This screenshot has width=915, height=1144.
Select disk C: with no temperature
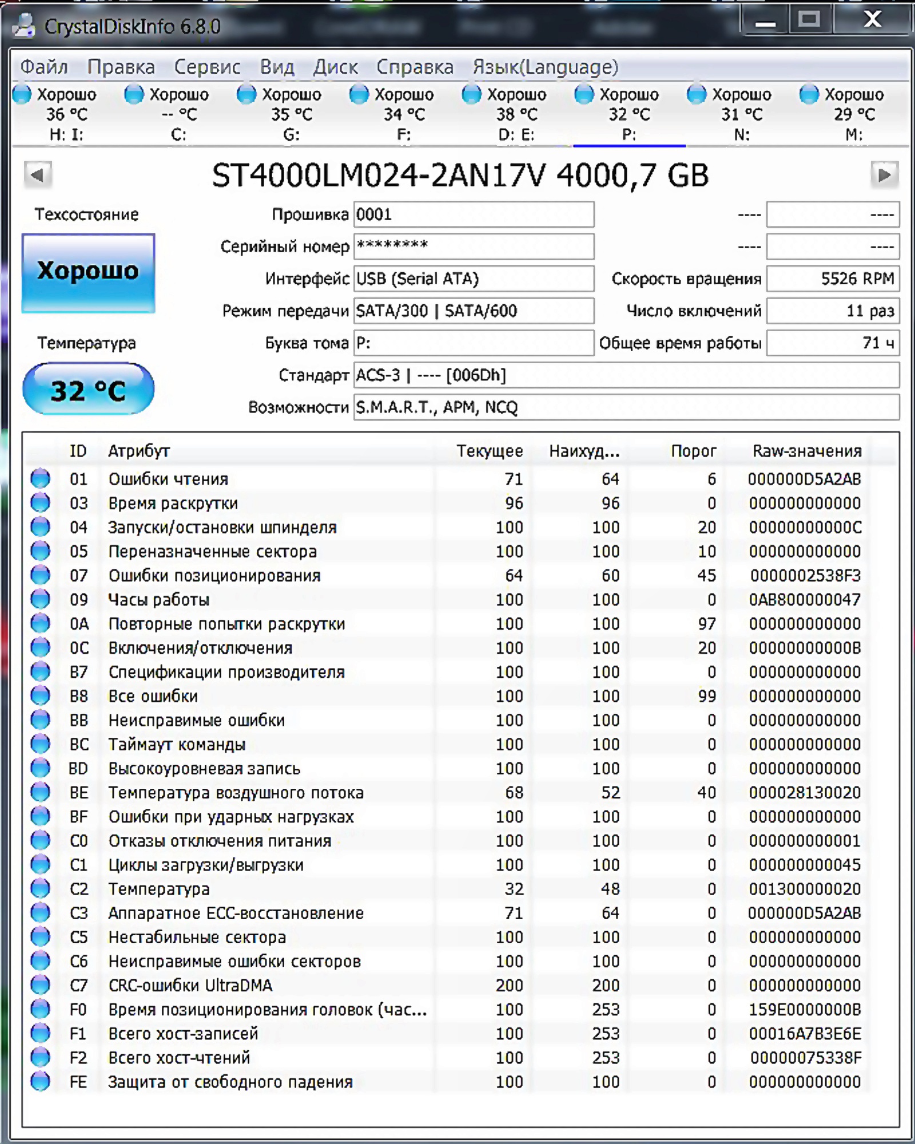click(x=179, y=114)
